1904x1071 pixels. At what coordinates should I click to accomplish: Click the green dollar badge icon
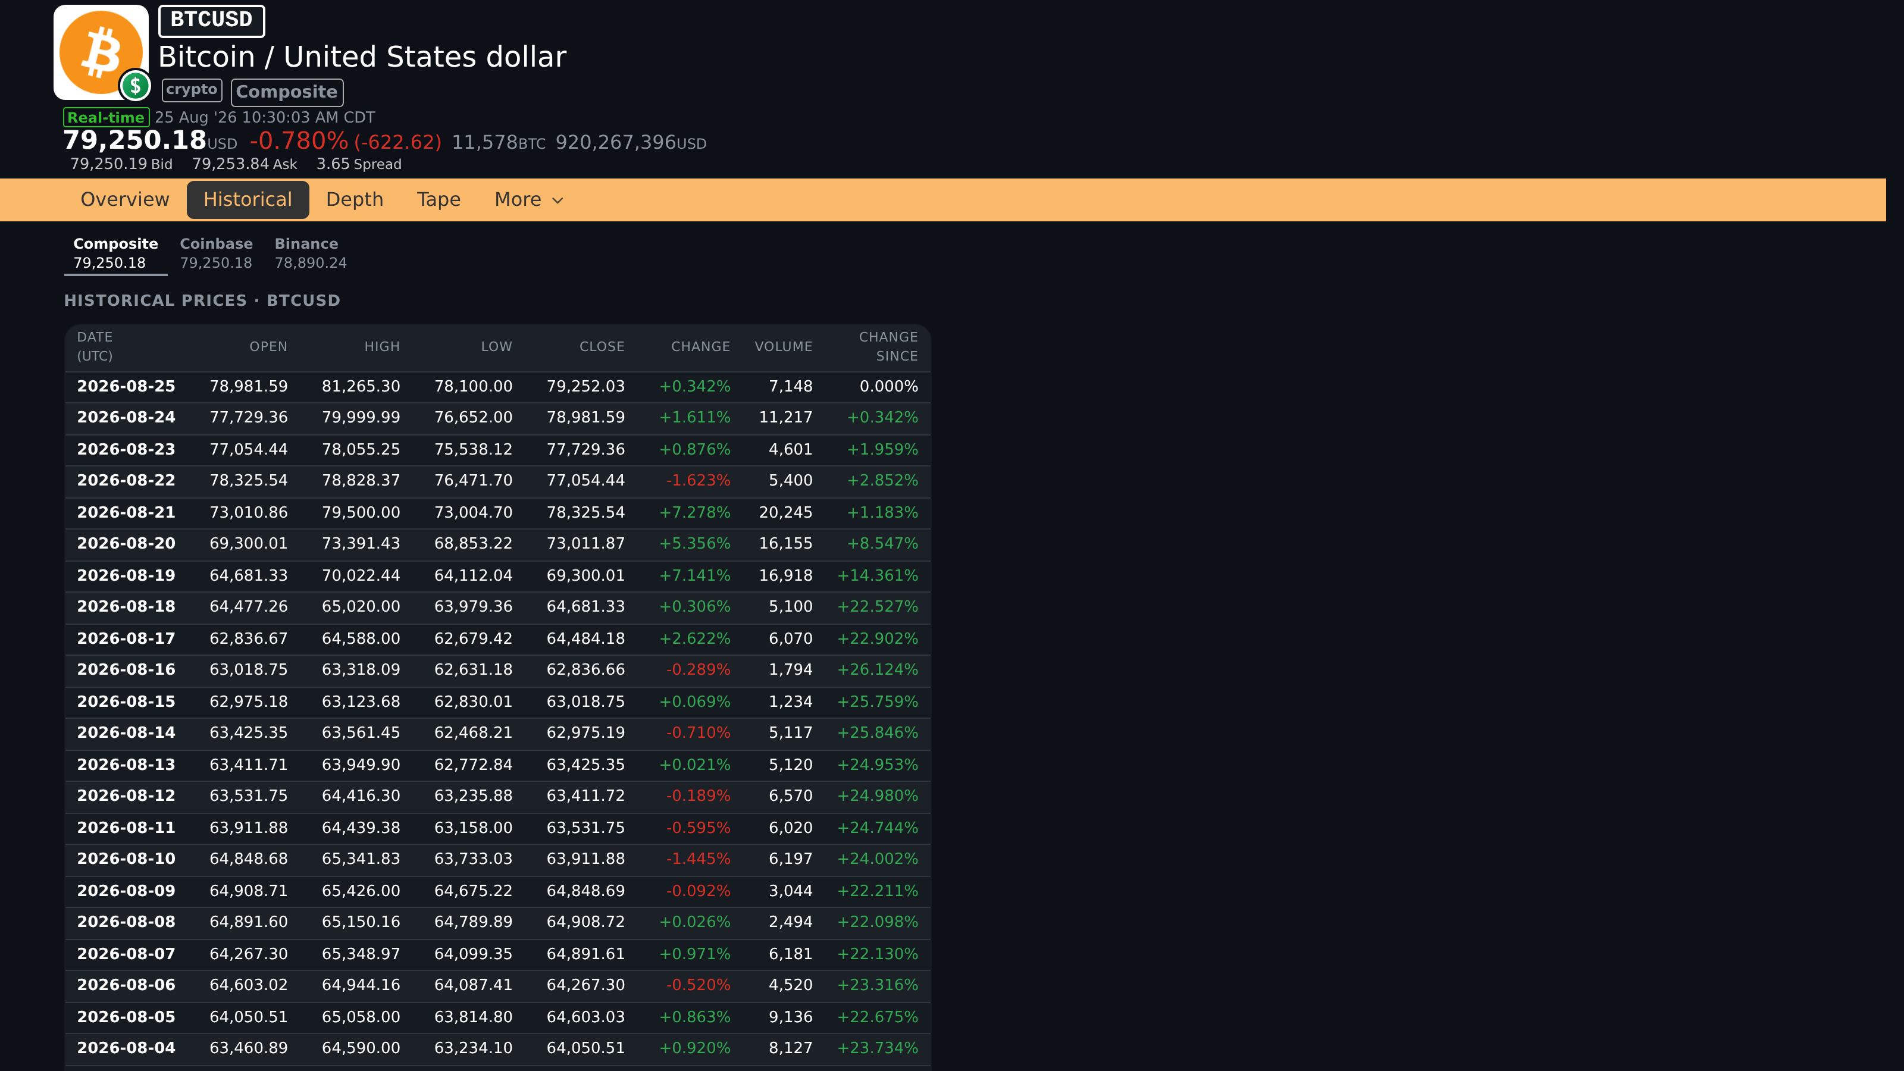click(x=135, y=86)
